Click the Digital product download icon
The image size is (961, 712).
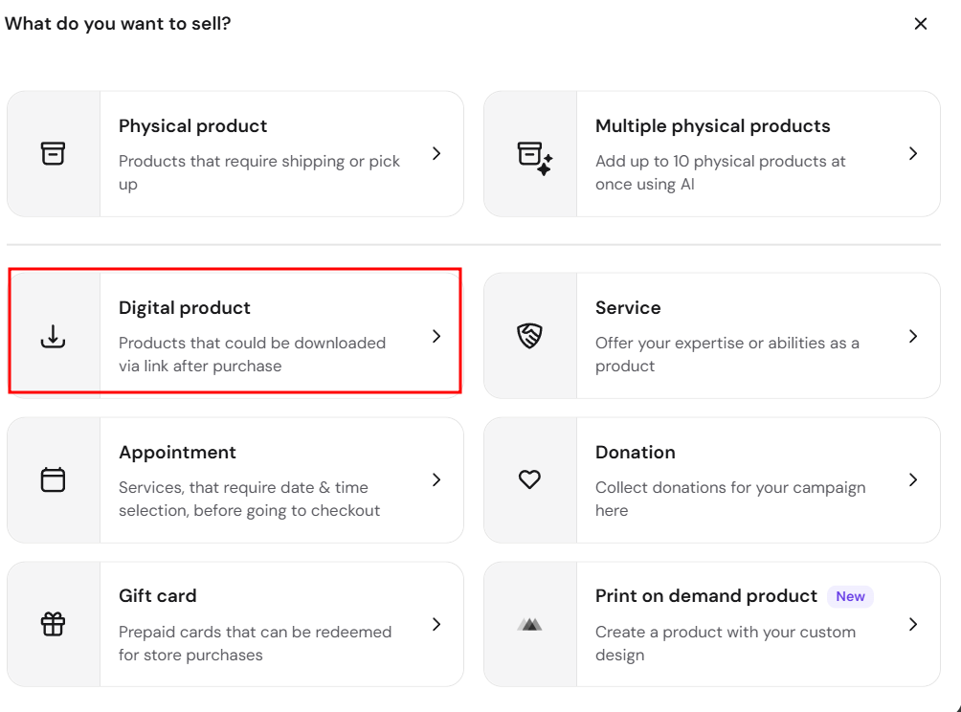tap(53, 337)
